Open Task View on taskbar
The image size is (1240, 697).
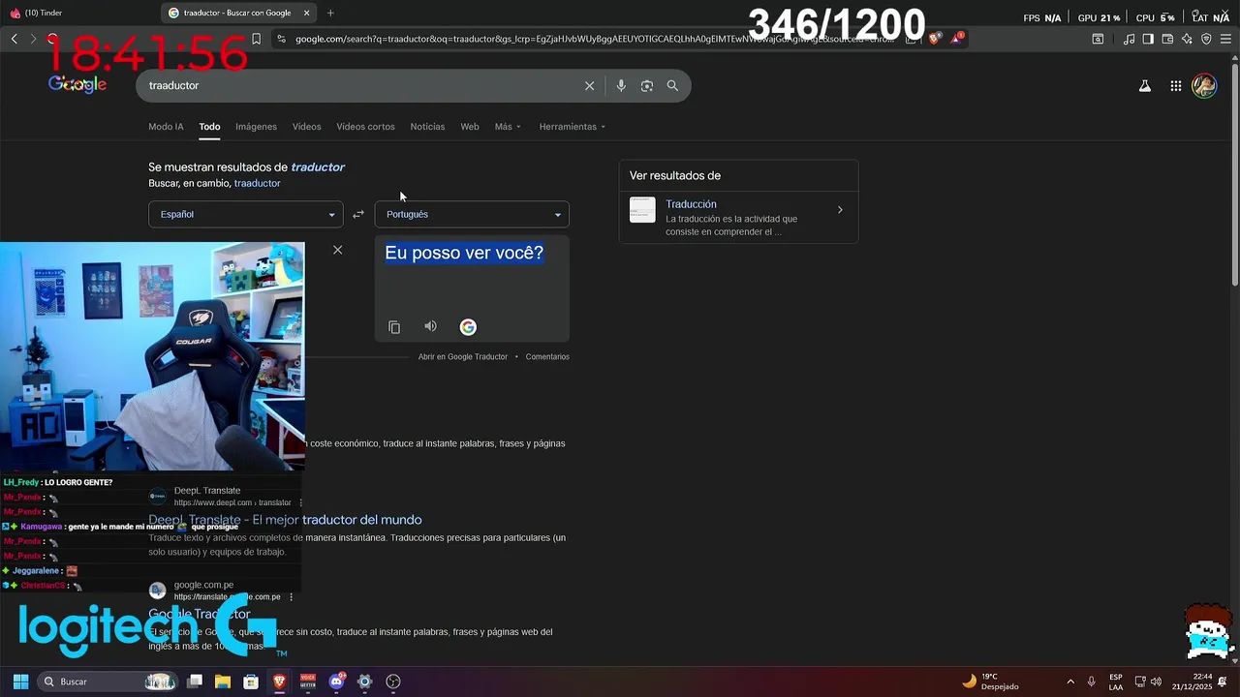pyautogui.click(x=195, y=682)
